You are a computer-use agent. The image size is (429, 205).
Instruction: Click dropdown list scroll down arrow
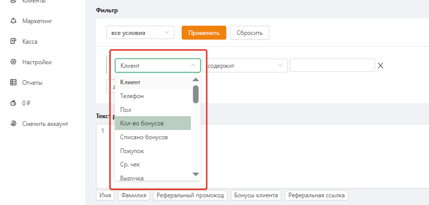(x=196, y=174)
